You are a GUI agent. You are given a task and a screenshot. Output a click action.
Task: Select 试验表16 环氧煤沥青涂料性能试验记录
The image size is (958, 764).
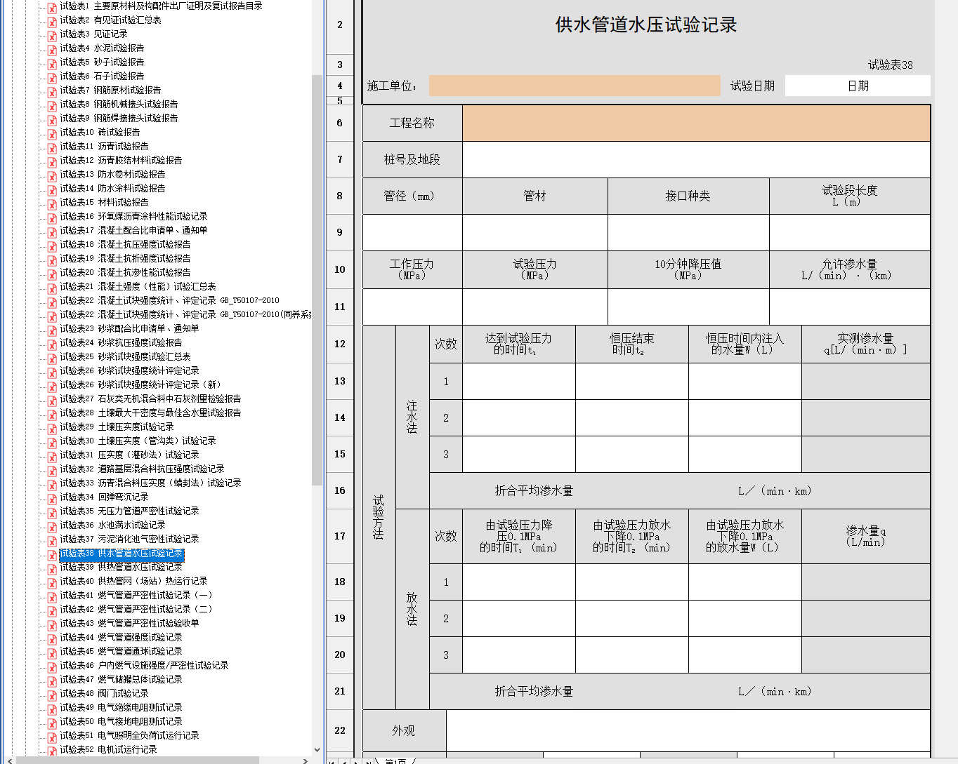click(x=133, y=216)
